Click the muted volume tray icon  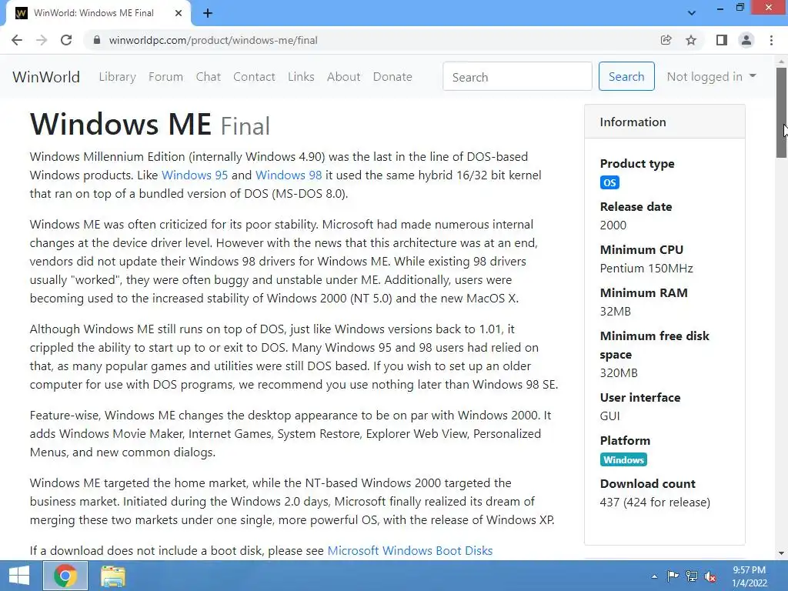pyautogui.click(x=710, y=576)
